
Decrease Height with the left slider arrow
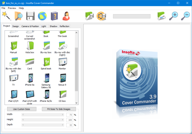[x=23, y=120]
